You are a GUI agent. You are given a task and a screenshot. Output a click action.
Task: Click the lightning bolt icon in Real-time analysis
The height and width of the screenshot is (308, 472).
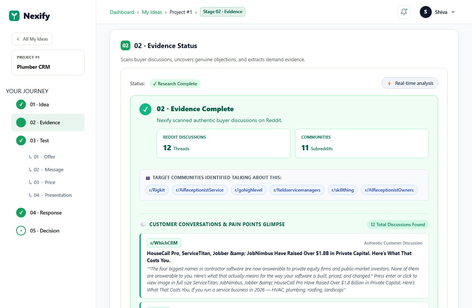coord(389,83)
